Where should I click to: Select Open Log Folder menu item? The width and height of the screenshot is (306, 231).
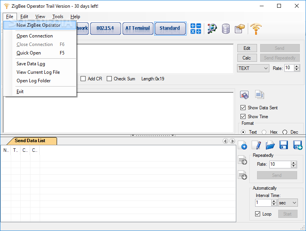(x=40, y=81)
